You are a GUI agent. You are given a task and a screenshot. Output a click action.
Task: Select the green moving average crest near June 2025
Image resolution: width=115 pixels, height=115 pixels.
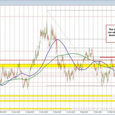coord(73,53)
